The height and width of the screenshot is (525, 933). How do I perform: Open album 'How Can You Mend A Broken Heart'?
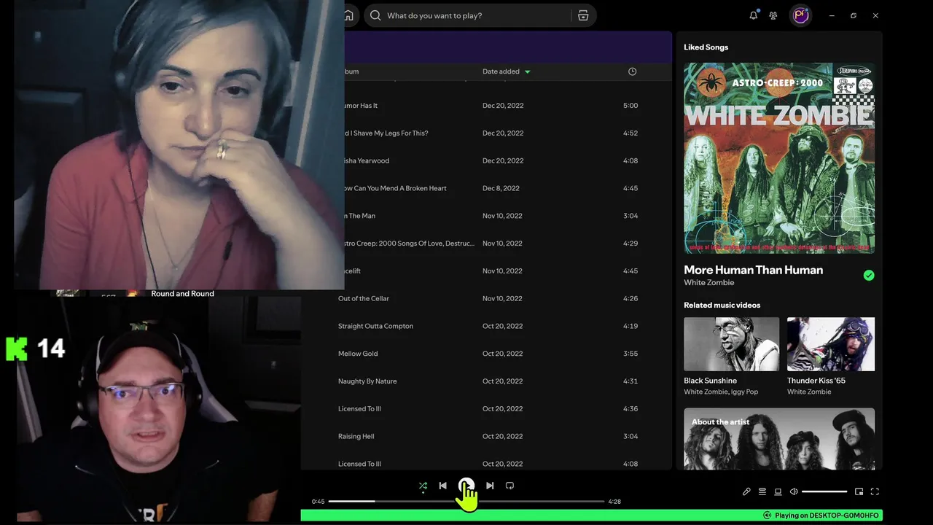pyautogui.click(x=395, y=188)
